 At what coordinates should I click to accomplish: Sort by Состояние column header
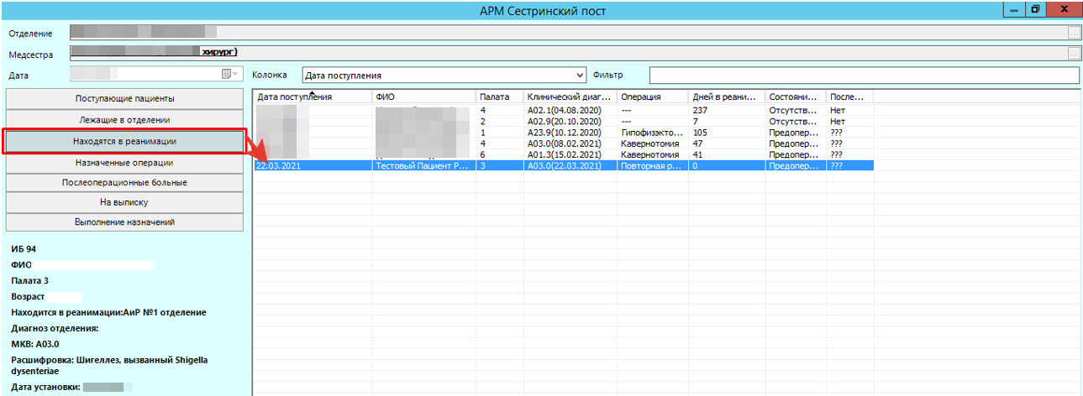(796, 97)
